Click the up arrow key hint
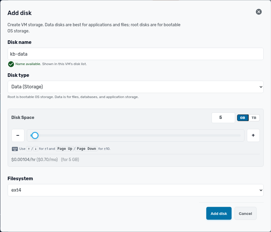This screenshot has height=232, width=271. point(29,149)
